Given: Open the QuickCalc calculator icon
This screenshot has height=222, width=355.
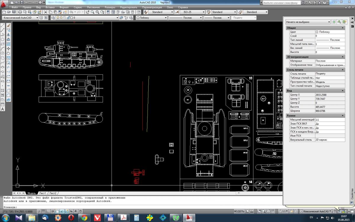Looking at the screenshot, I should point(133,12).
